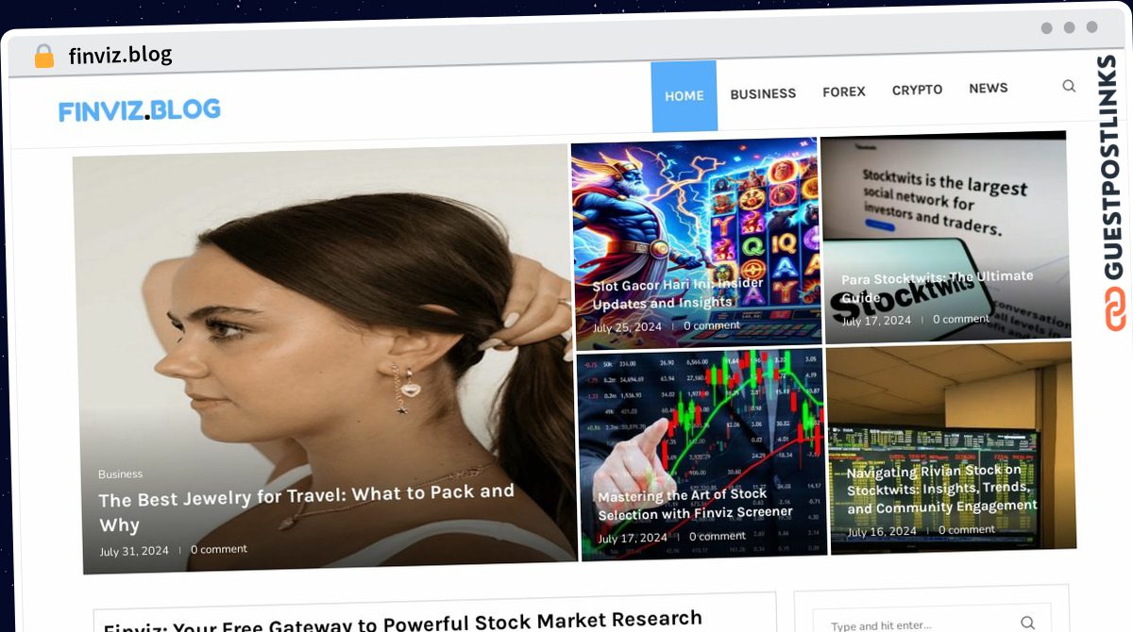Click the 'July 25, 2024' date on Slot Gacor post

pos(628,328)
